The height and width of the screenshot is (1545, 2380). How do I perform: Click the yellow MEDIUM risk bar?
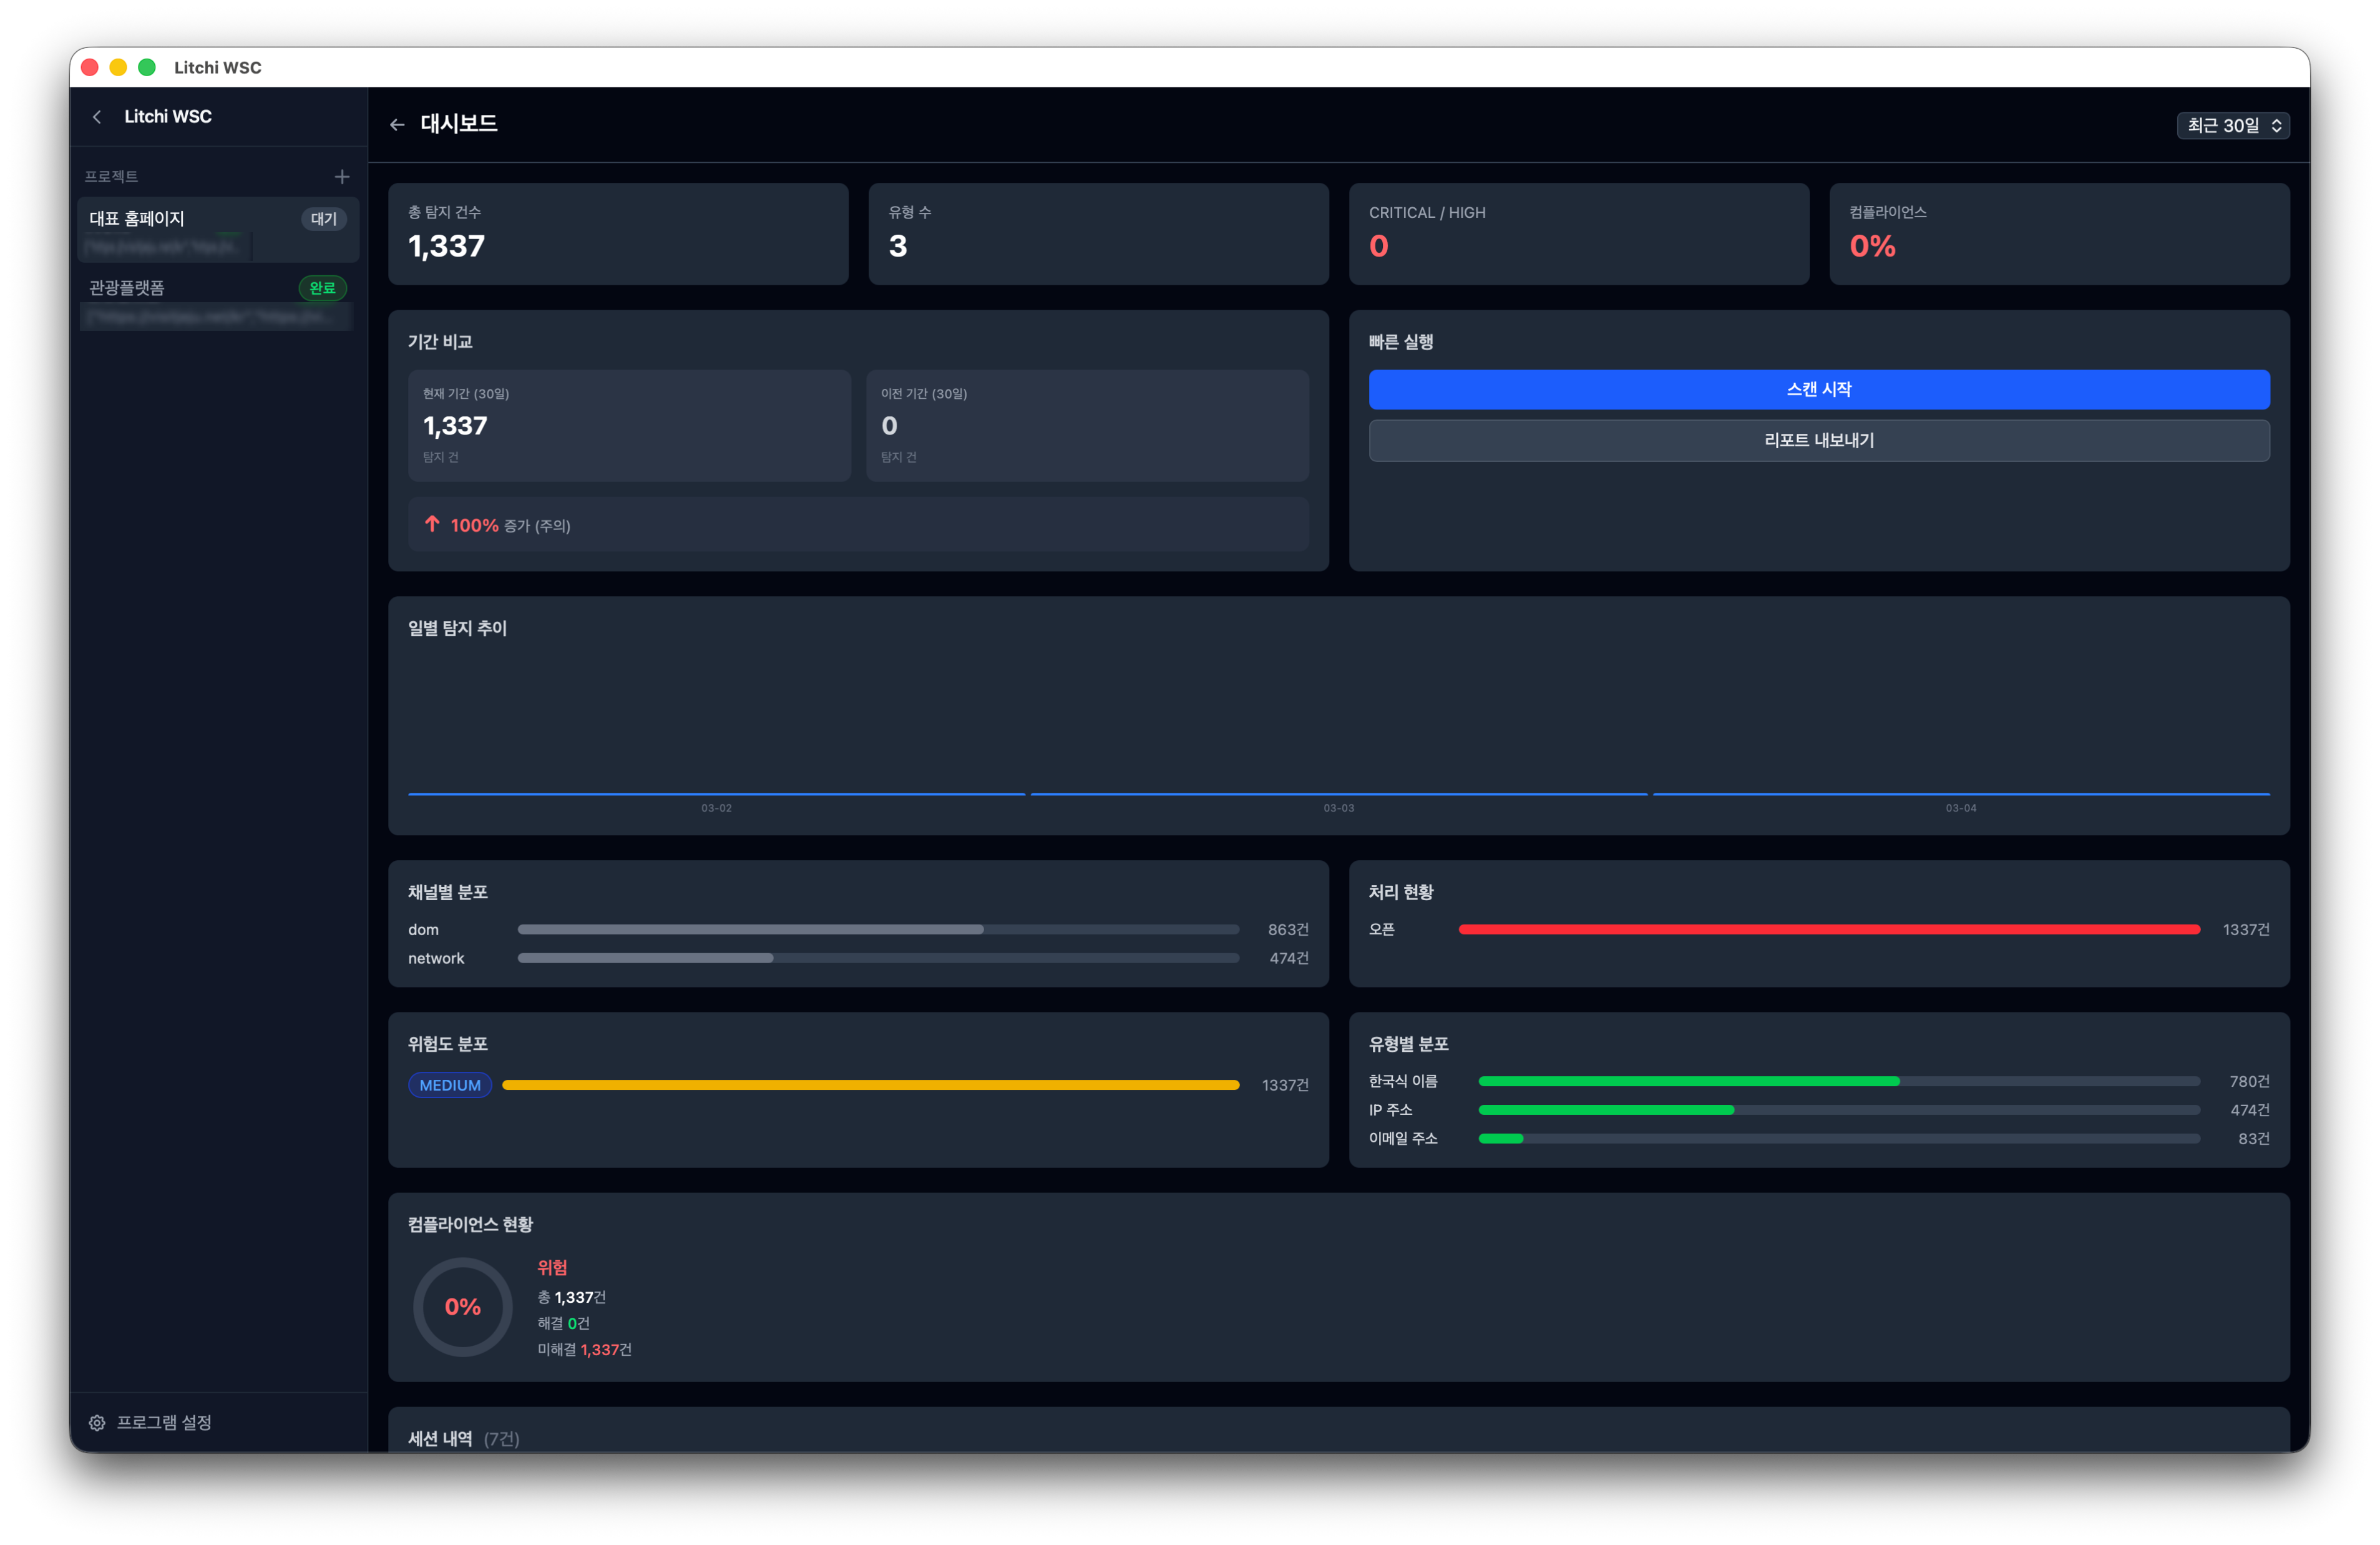click(x=870, y=1086)
